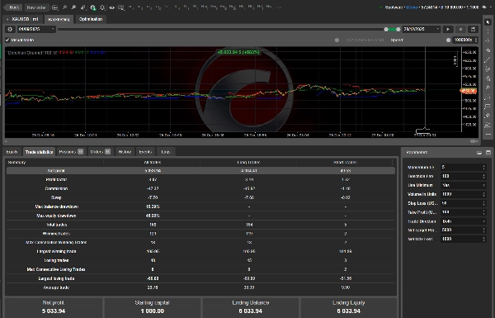495x318 pixels.
Task: Click the zoom in magnifier icon
Action: (x=73, y=7)
